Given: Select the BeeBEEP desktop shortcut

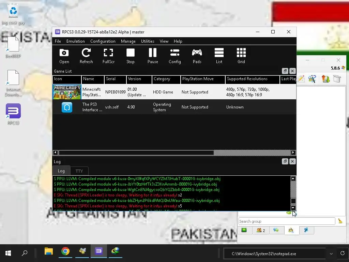Looking at the screenshot, I should [x=13, y=47].
